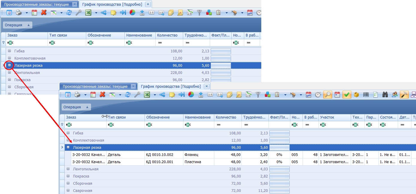This screenshot has height=194, width=416.
Task: Close График производства [Подробно] tab in back window
Action: coord(148,4)
